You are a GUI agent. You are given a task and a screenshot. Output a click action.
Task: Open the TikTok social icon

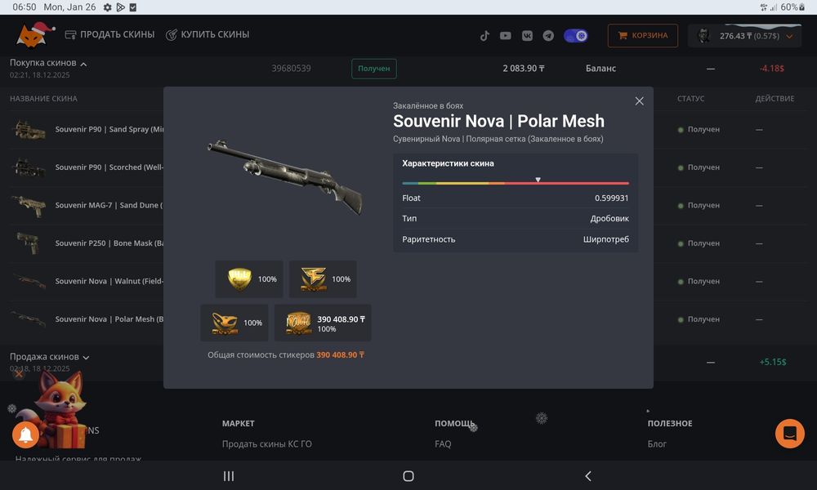(x=484, y=35)
